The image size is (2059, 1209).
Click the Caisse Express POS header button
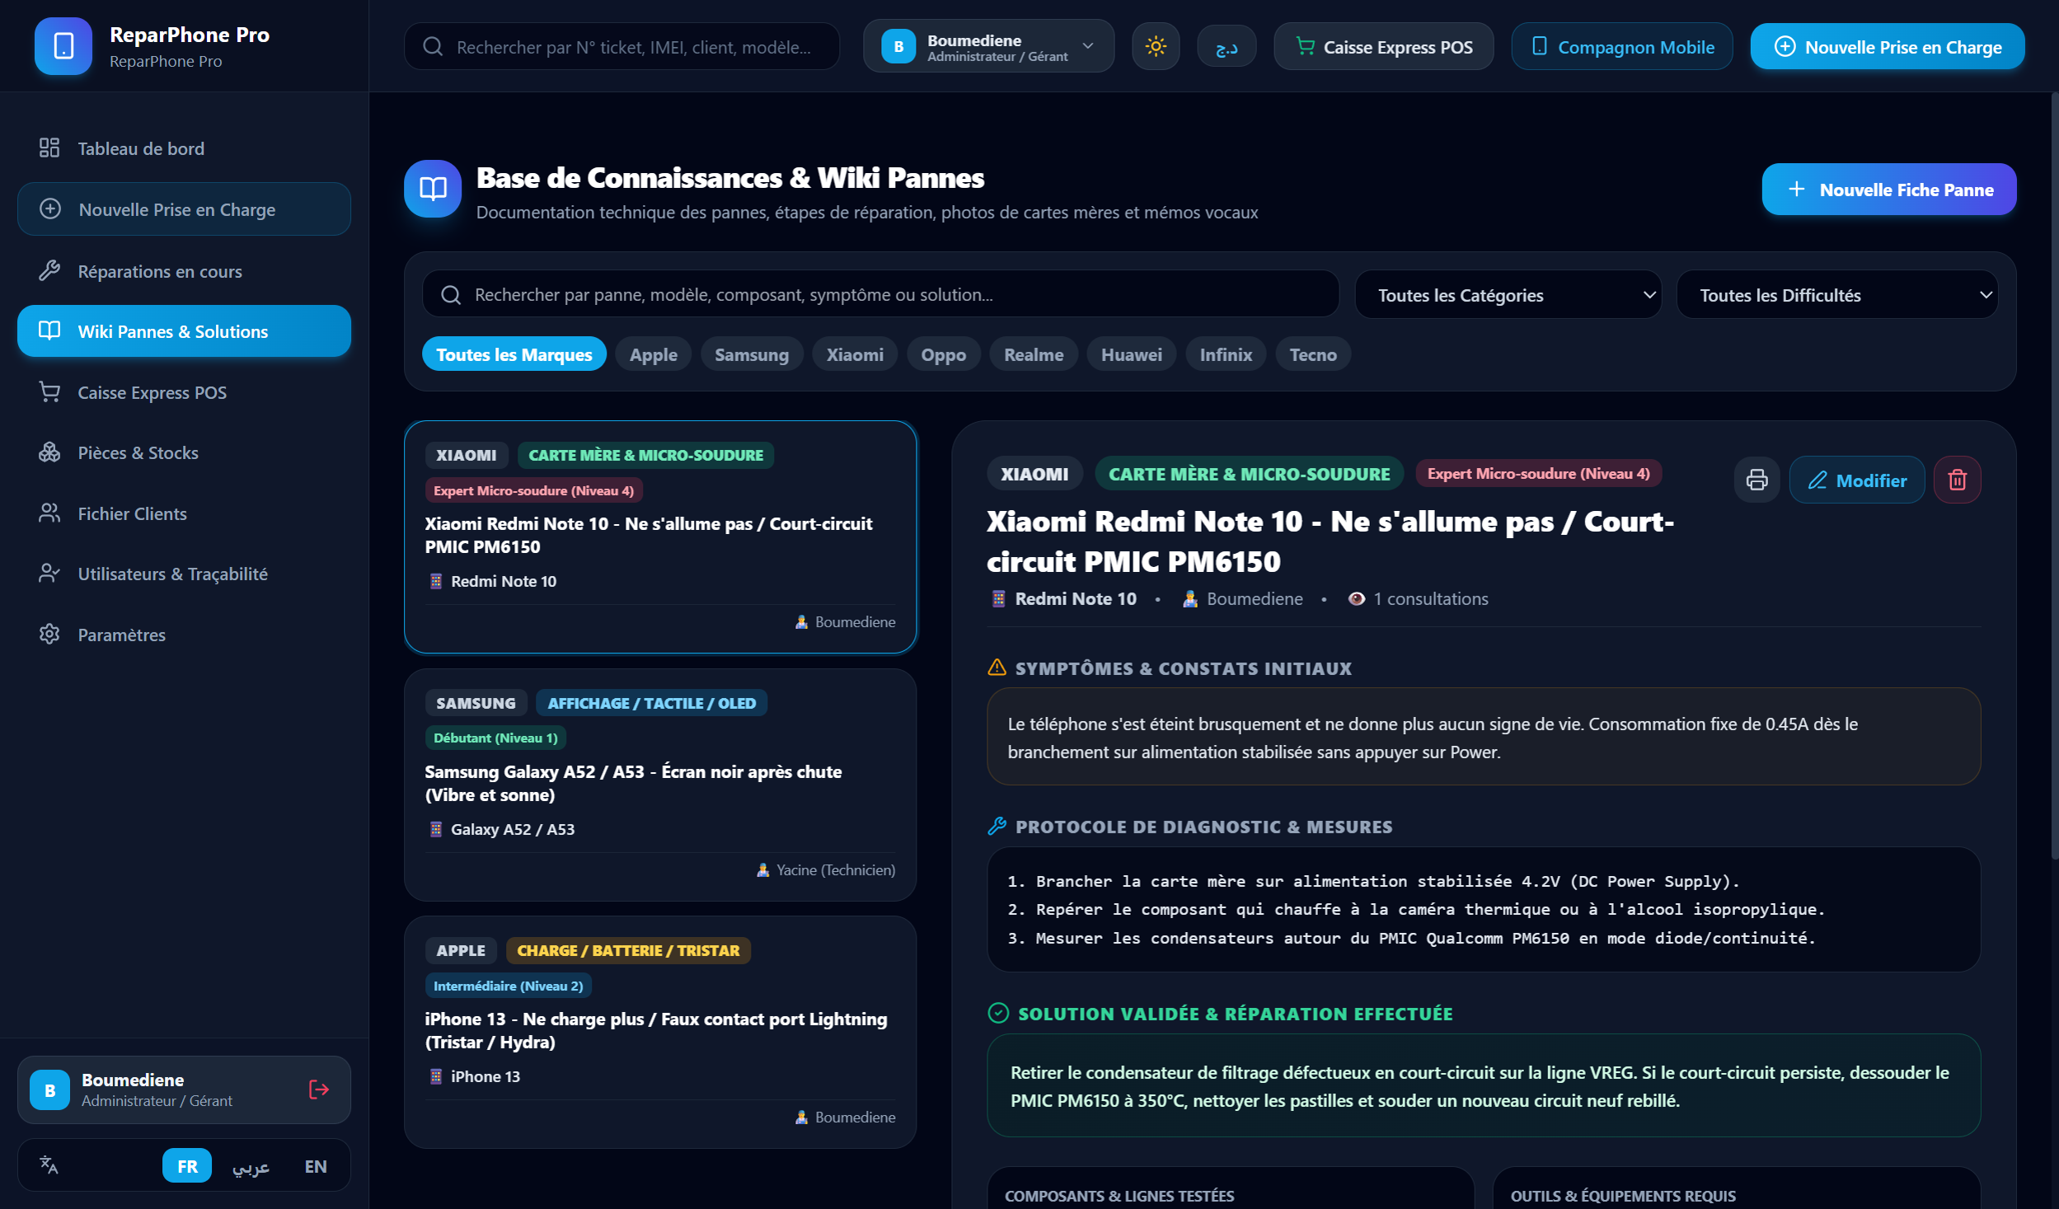click(x=1383, y=46)
